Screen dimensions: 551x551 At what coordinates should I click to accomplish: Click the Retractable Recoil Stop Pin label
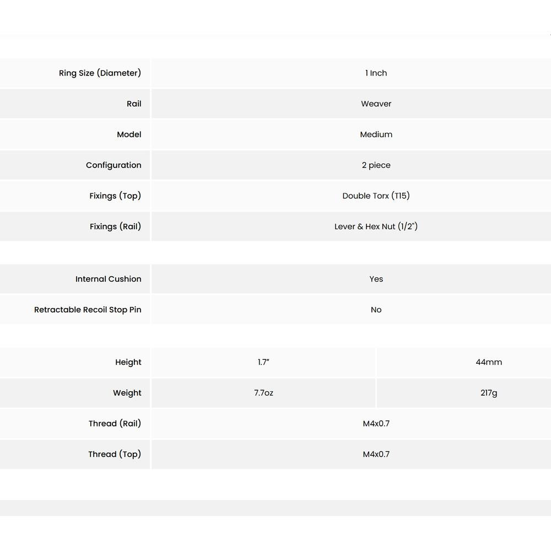88,310
